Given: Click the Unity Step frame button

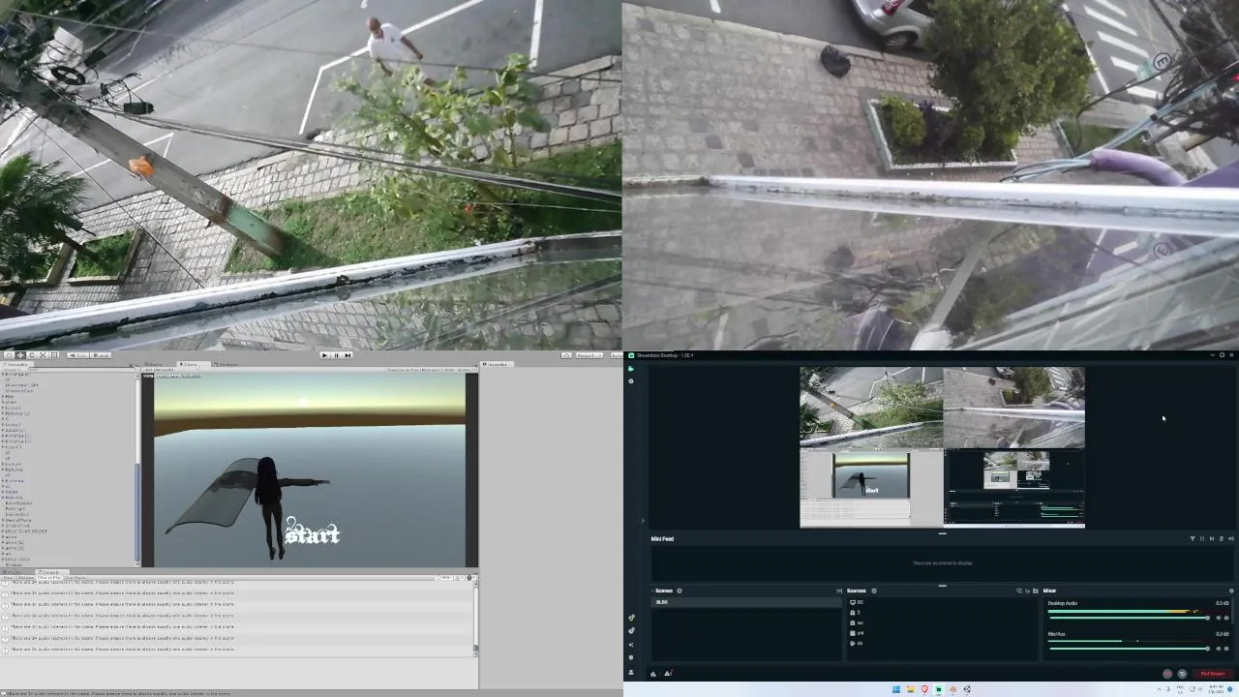Looking at the screenshot, I should point(348,355).
